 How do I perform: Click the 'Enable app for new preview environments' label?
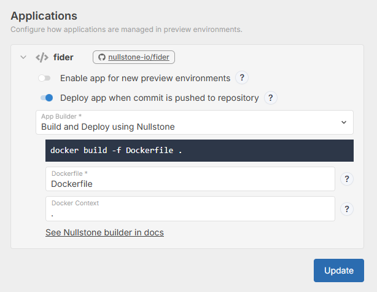(145, 78)
